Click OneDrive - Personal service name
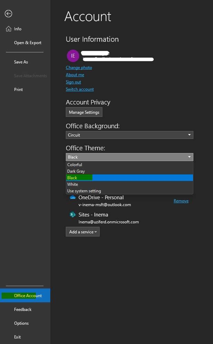This screenshot has height=344, width=213. click(101, 198)
